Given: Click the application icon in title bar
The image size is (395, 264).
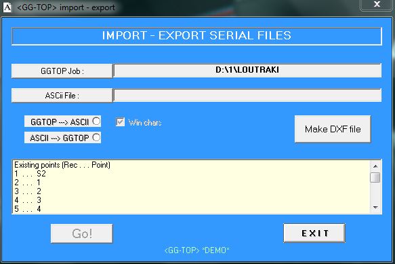Looking at the screenshot, I should click(7, 7).
